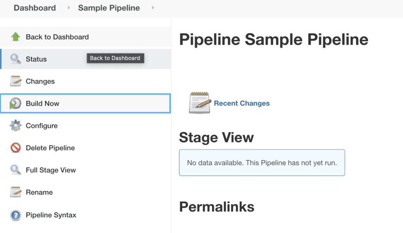Click the magnifier Full Stage View icon

[15, 170]
